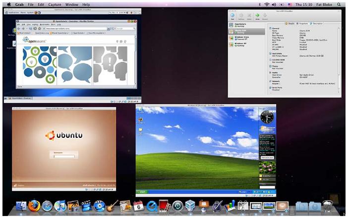Open the Trash in the Dock

click(328, 206)
